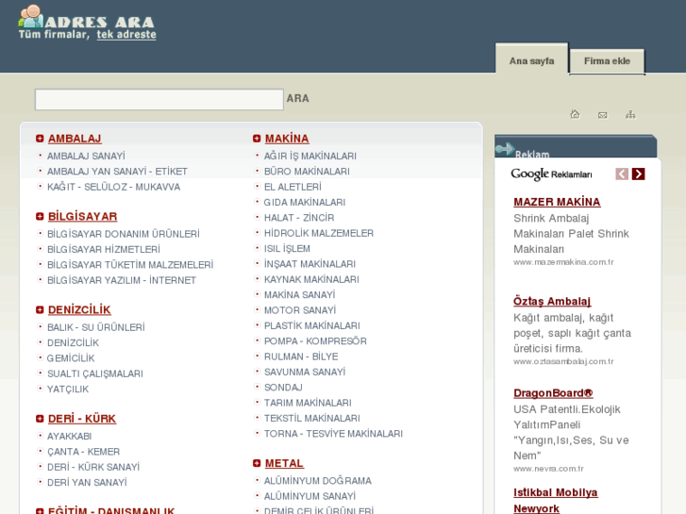Focus the search input field
Viewport: 686px width, 514px height.
tap(159, 99)
